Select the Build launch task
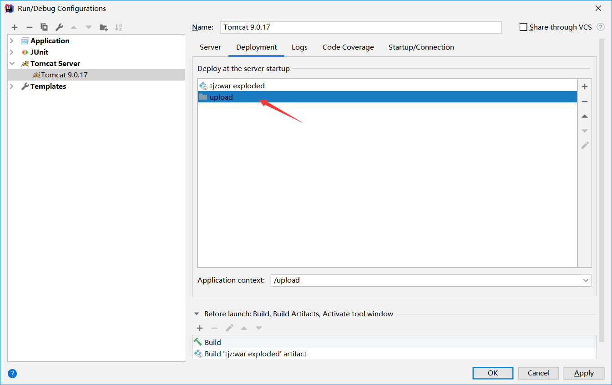Image resolution: width=612 pixels, height=385 pixels. 394,342
